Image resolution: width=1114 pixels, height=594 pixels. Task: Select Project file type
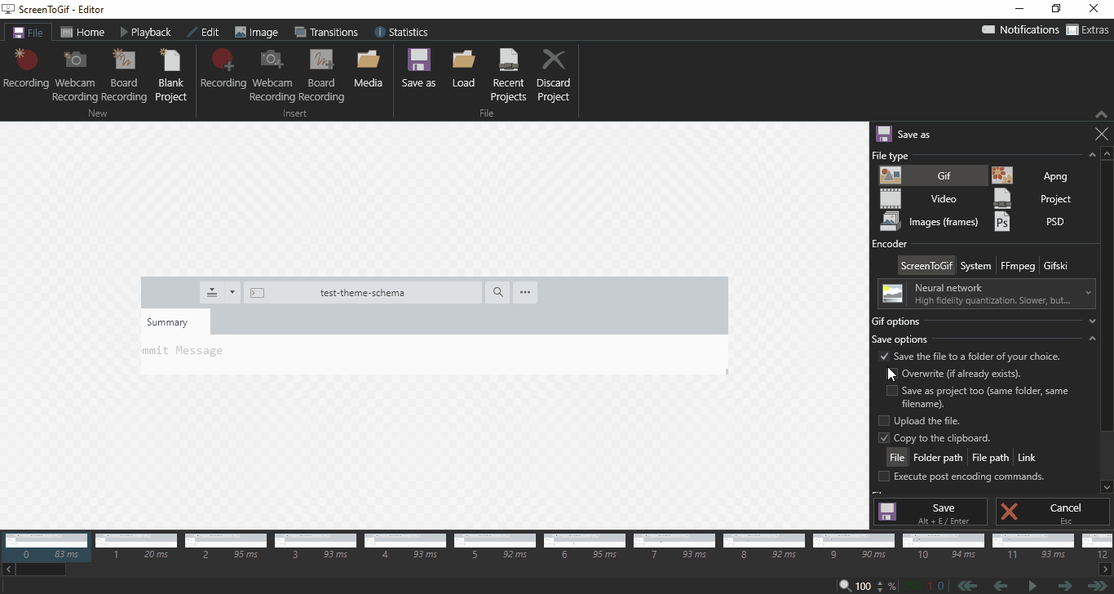point(1044,198)
